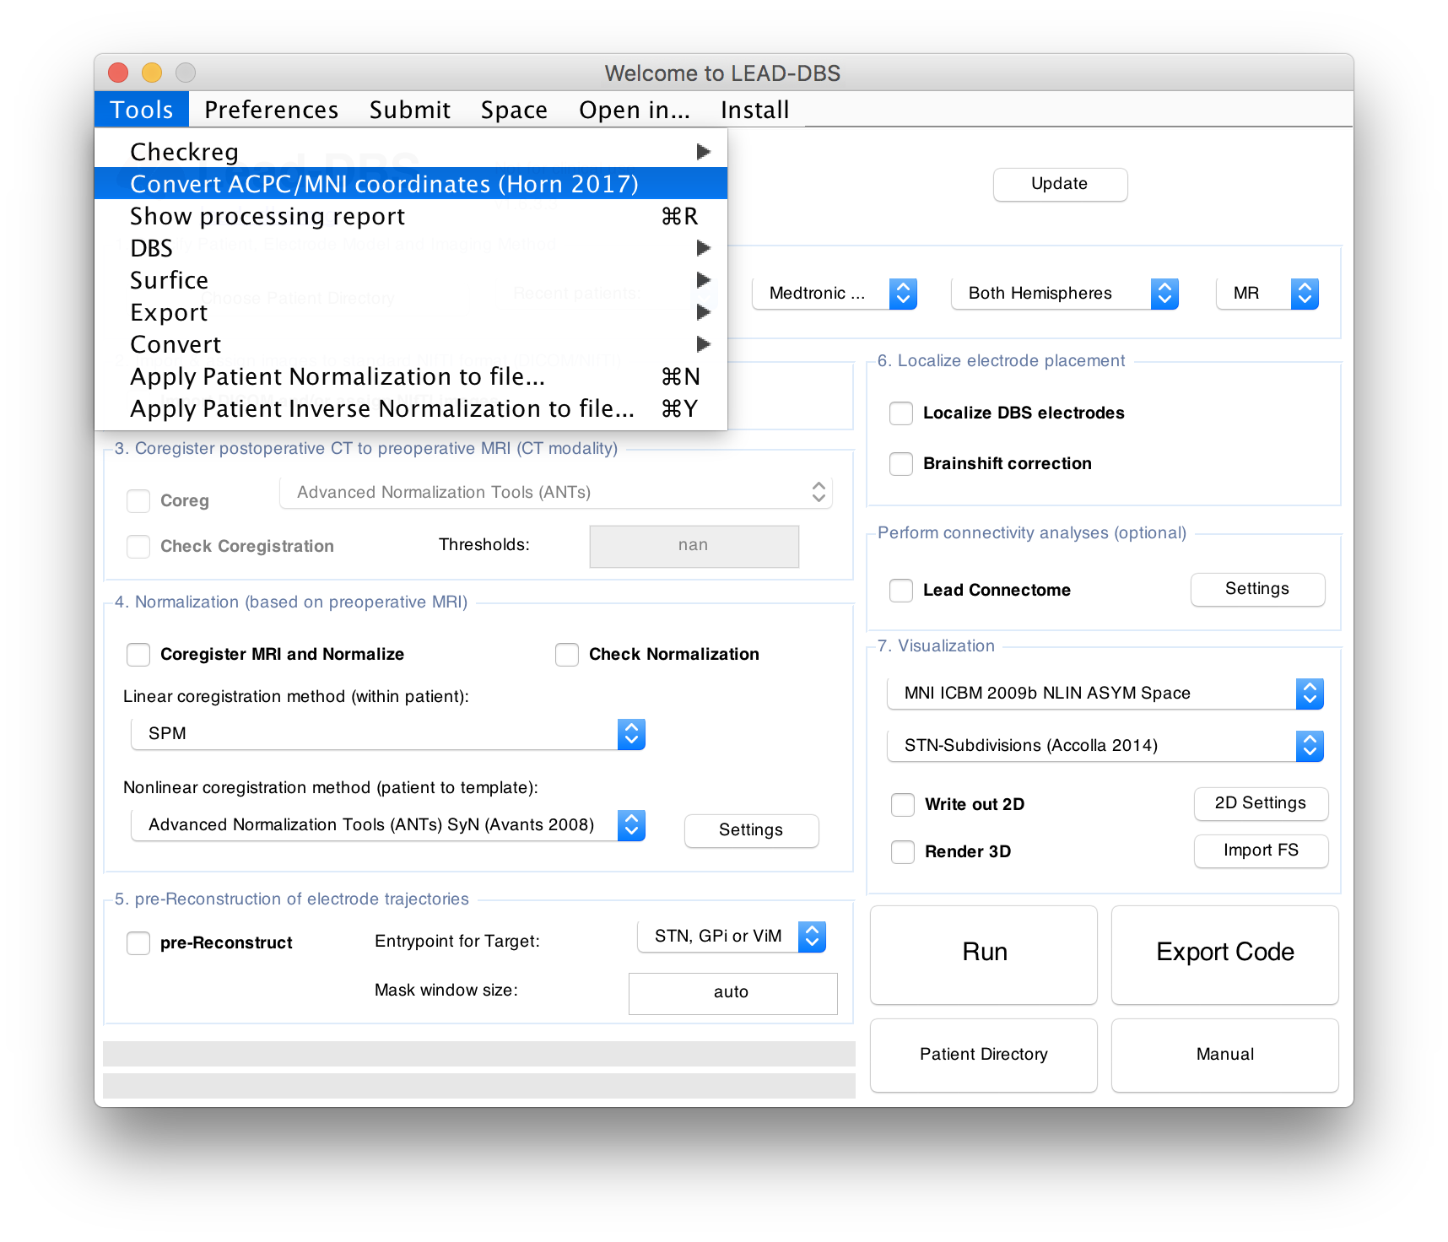
Task: Click the Mask window size input field
Action: click(732, 993)
